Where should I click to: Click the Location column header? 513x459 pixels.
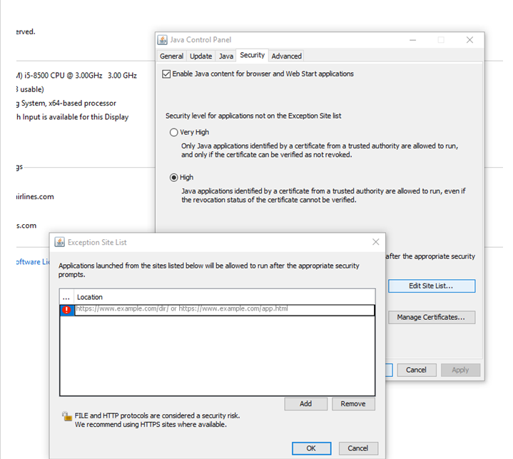click(x=225, y=297)
